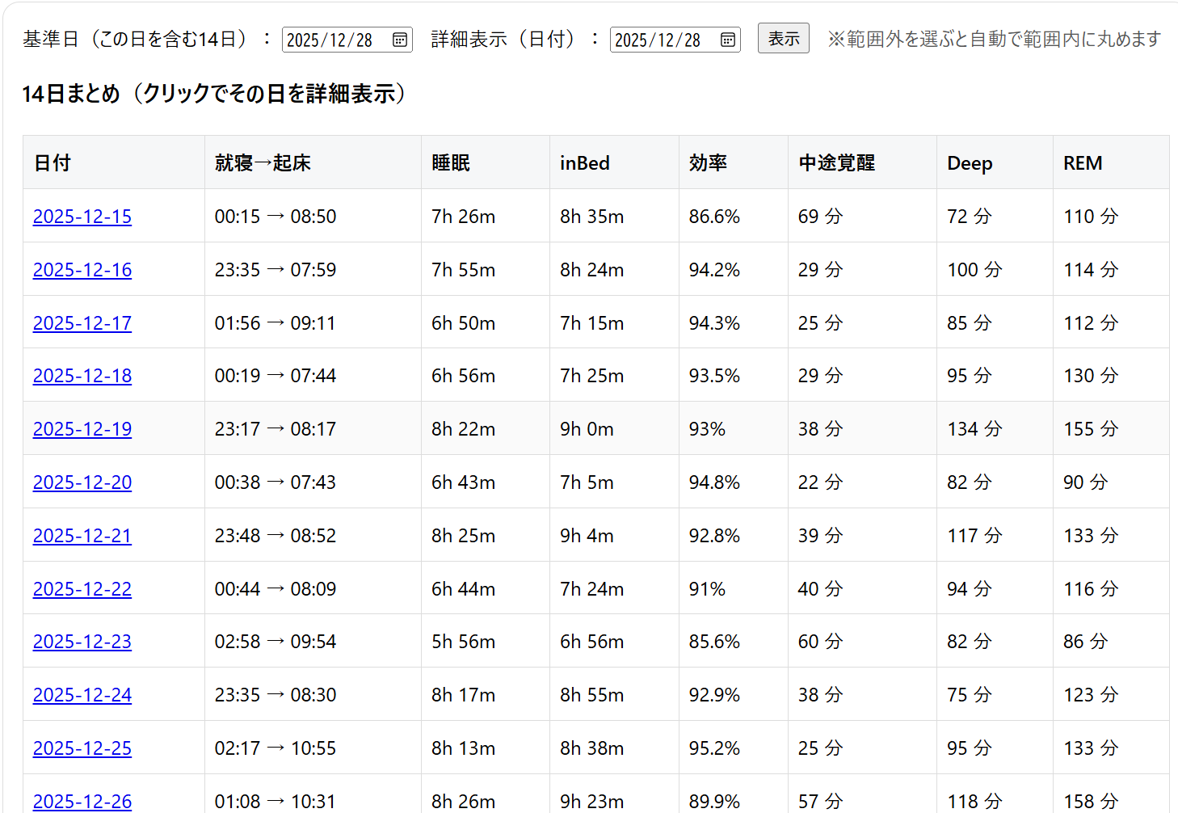The height and width of the screenshot is (813, 1178).
Task: Click into the 詳細表示 date input
Action: [x=658, y=40]
